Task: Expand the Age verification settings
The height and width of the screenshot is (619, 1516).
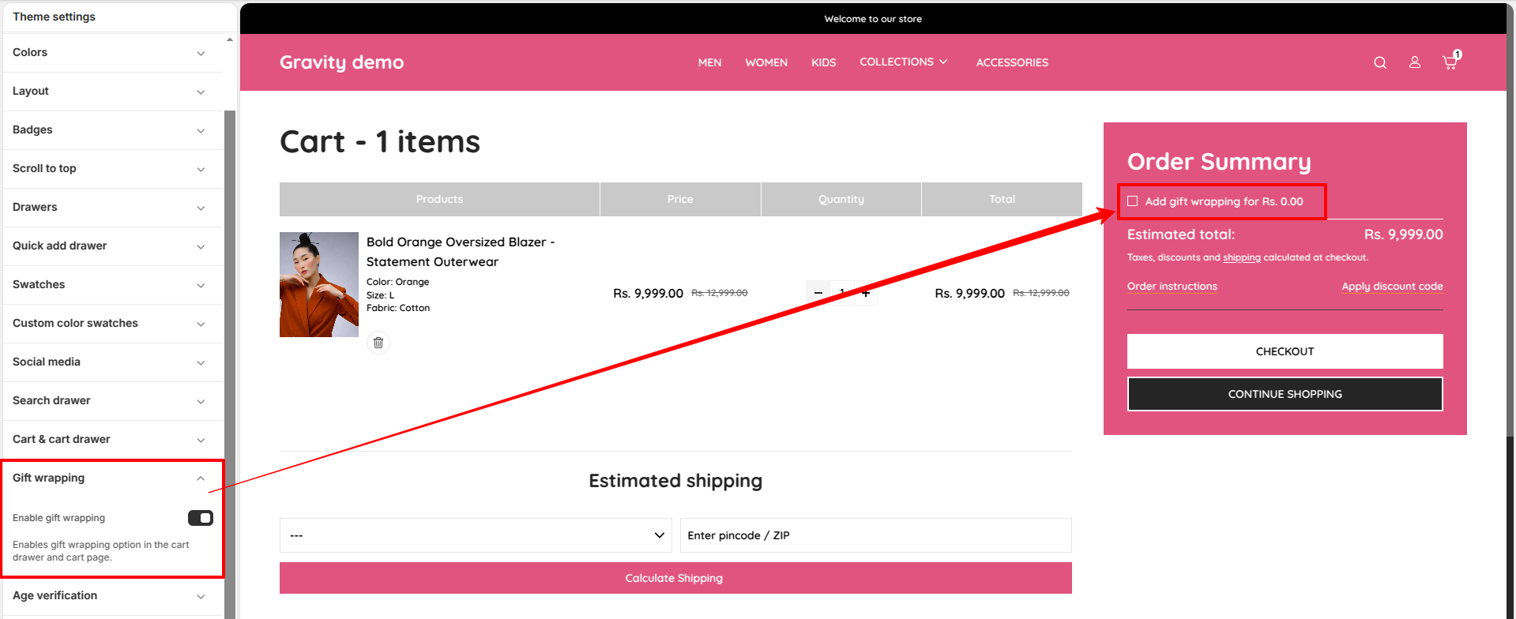Action: (x=112, y=596)
